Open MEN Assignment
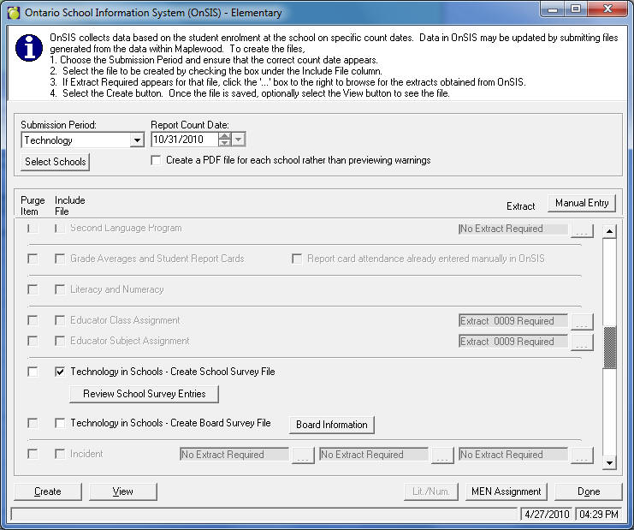634x530 pixels. (507, 491)
